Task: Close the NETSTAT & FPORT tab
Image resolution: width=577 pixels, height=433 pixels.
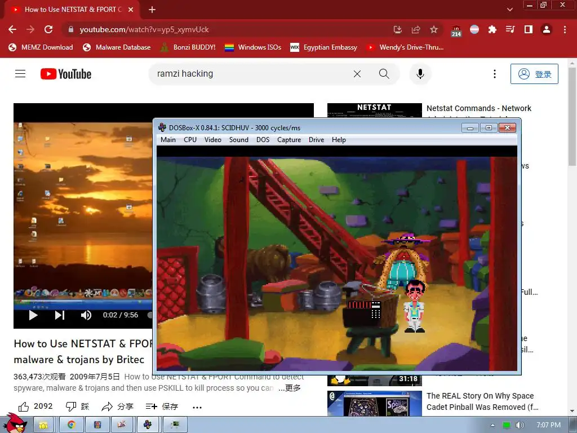Action: pyautogui.click(x=131, y=10)
